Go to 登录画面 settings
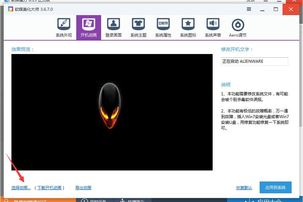This screenshot has height=202, width=303. click(x=114, y=28)
